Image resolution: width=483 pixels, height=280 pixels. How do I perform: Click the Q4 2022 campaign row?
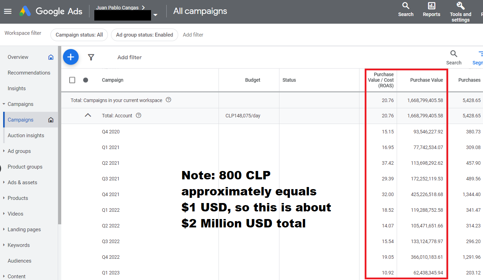pos(272,257)
